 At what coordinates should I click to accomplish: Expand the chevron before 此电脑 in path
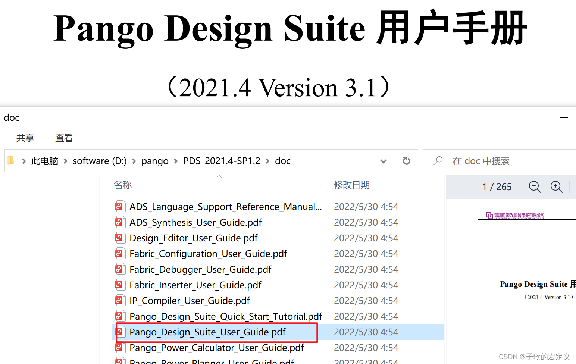pyautogui.click(x=24, y=161)
